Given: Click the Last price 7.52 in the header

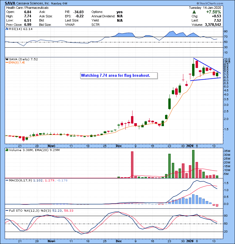Looking at the screenshot, I should pyautogui.click(x=217, y=21).
